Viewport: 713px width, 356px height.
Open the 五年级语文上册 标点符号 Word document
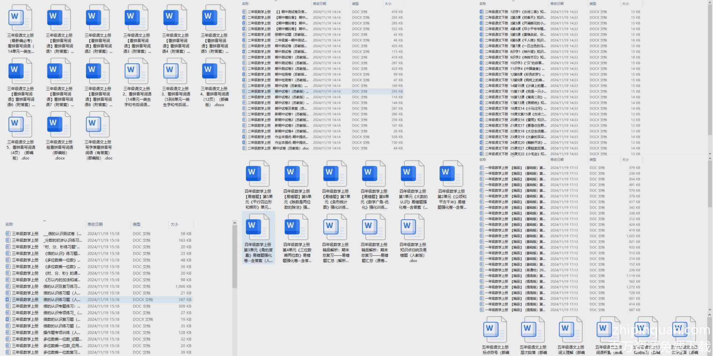(x=495, y=330)
